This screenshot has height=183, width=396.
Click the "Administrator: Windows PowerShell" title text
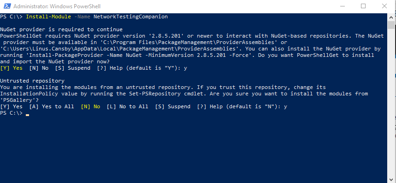click(57, 6)
